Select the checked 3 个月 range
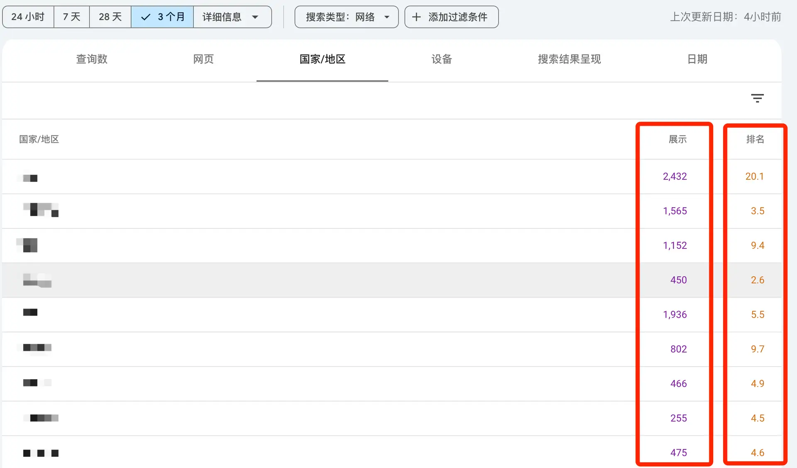This screenshot has width=797, height=468. pyautogui.click(x=162, y=17)
